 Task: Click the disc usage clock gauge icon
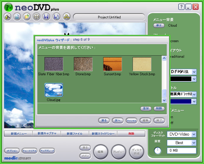tap(158, 151)
